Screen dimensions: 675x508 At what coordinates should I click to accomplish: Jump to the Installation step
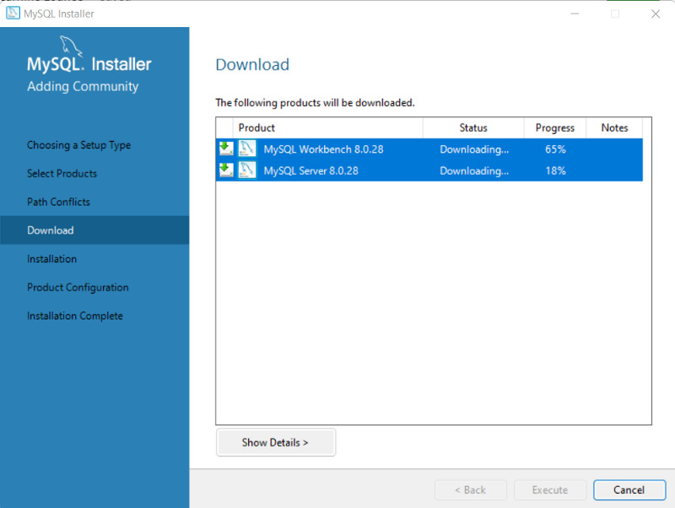(x=51, y=259)
